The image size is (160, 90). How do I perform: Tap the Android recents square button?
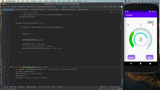pos(150,63)
